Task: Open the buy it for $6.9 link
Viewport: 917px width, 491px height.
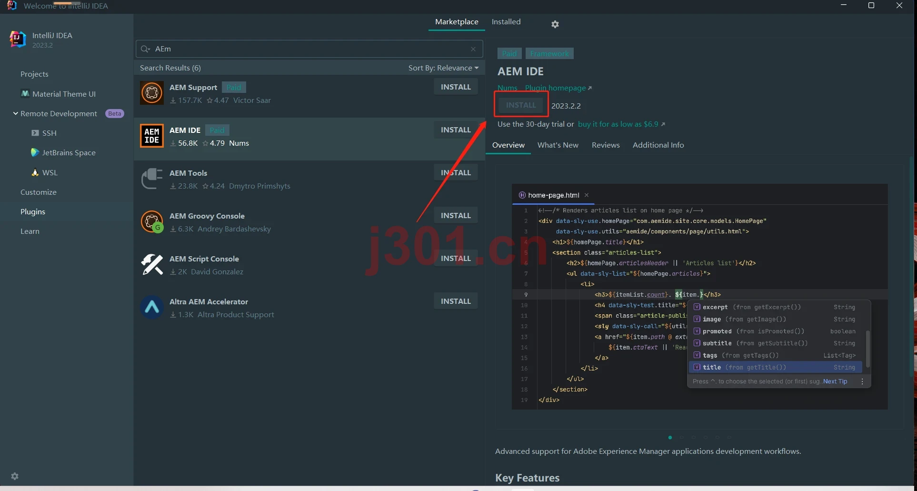Action: [621, 124]
